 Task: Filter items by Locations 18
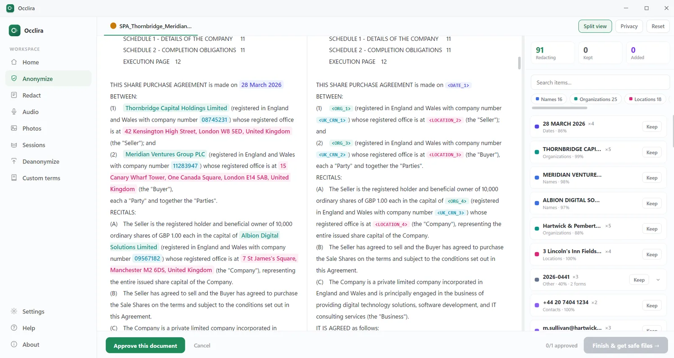click(645, 99)
